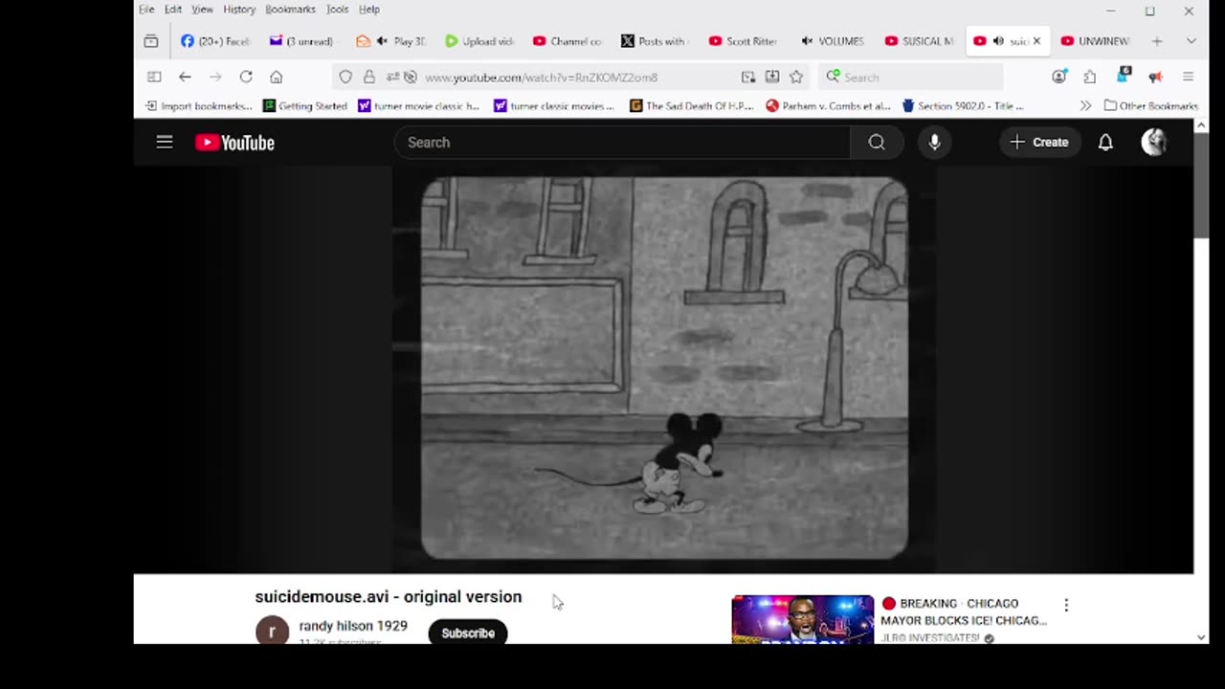Open a new browser tab
The image size is (1225, 689).
[1157, 41]
